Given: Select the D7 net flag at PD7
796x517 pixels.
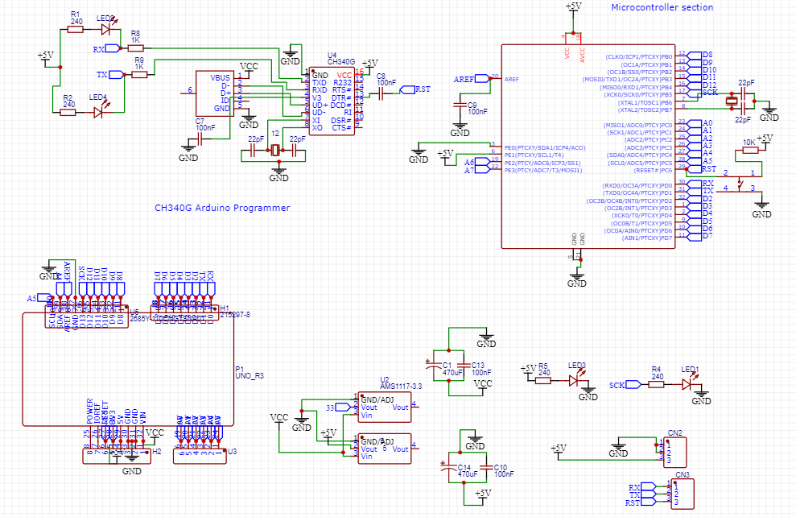Looking at the screenshot, I should pos(700,236).
